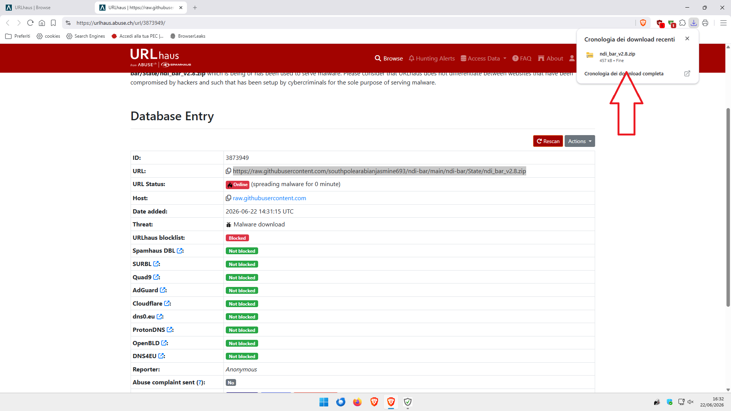731x411 pixels.
Task: Close the recent downloads popup
Action: click(x=687, y=38)
